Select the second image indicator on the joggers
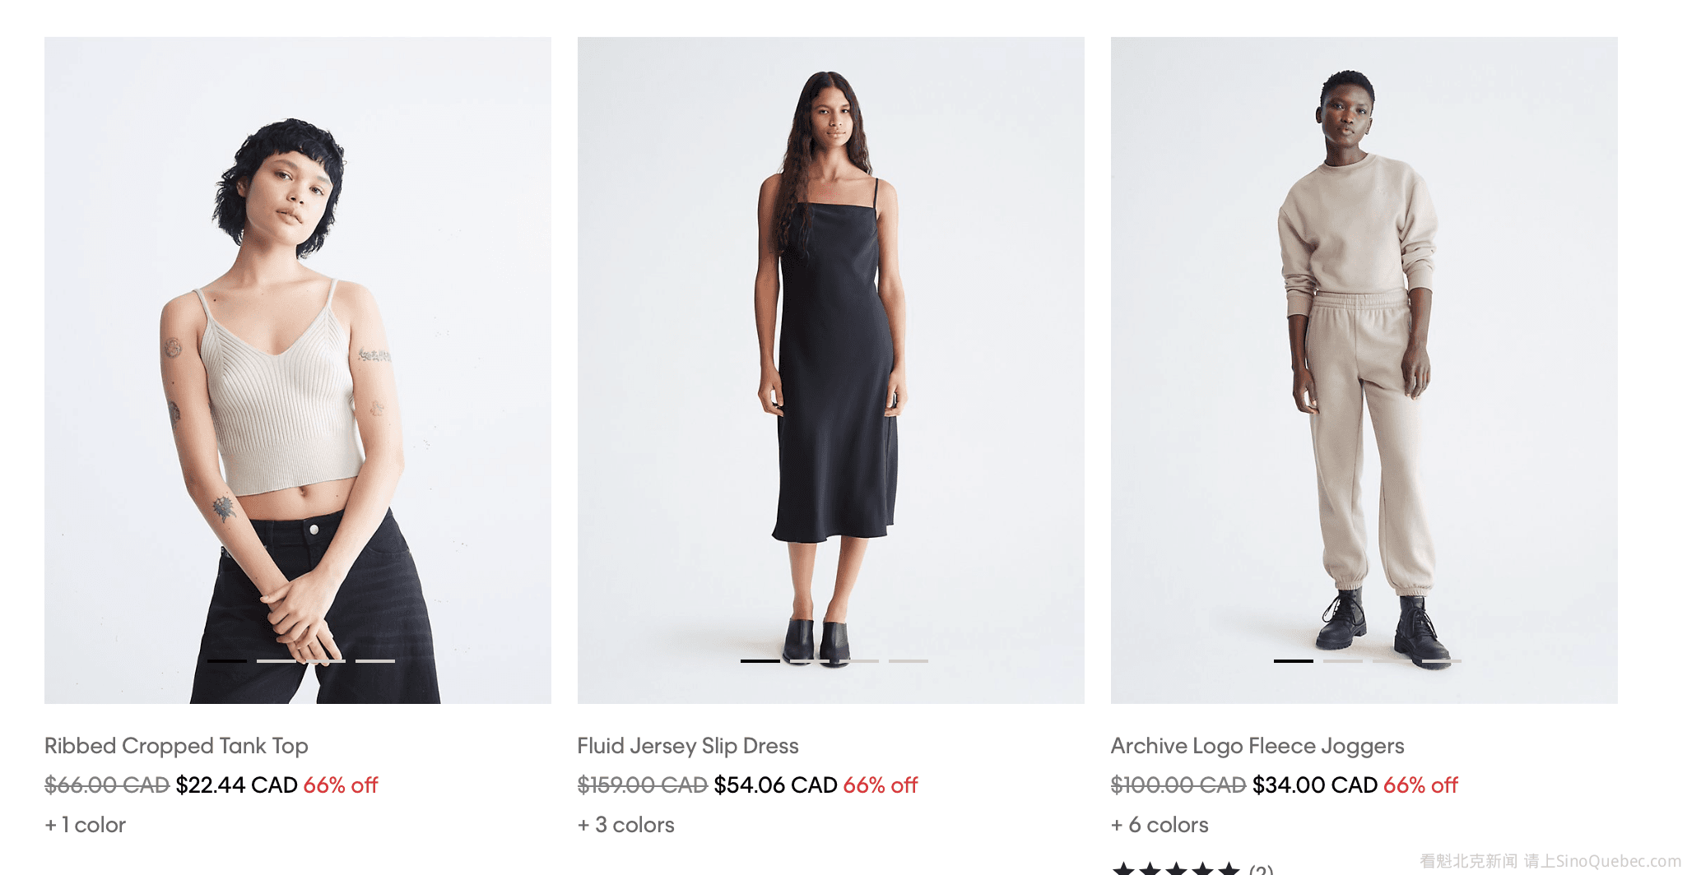The image size is (1687, 875). [1343, 660]
